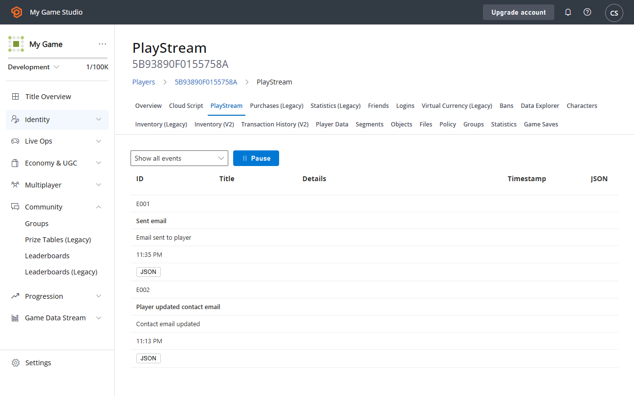Viewport: 634px width, 396px height.
Task: Open Leaderboards (Legacy) in the sidebar
Action: 61,272
